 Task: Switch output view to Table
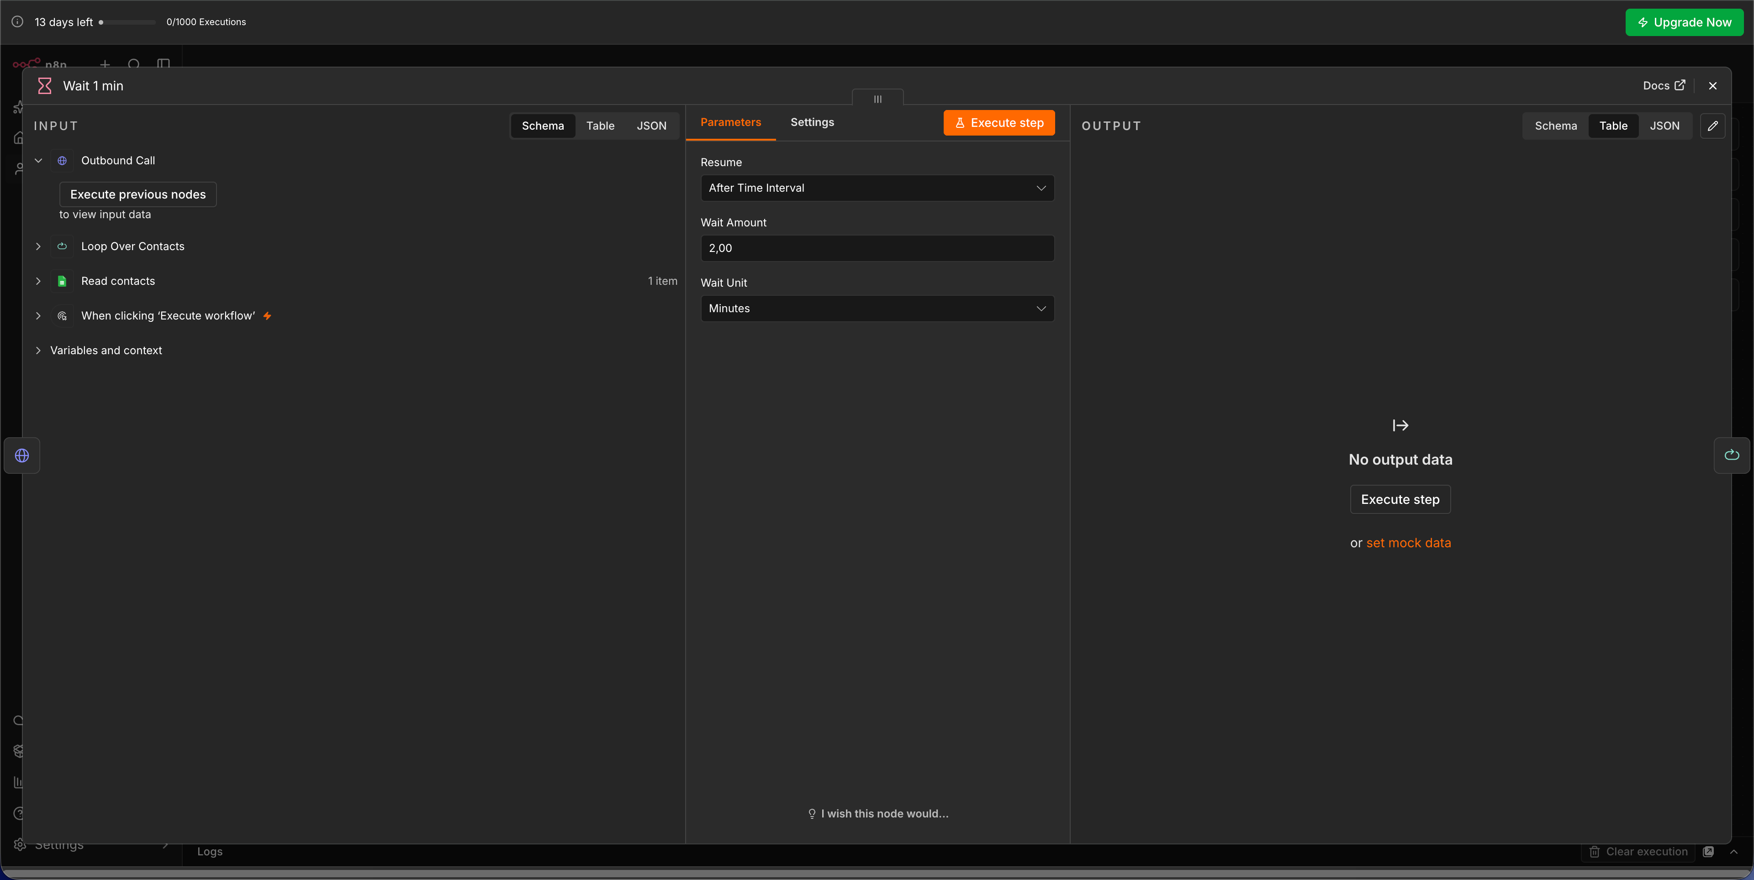[1613, 126]
